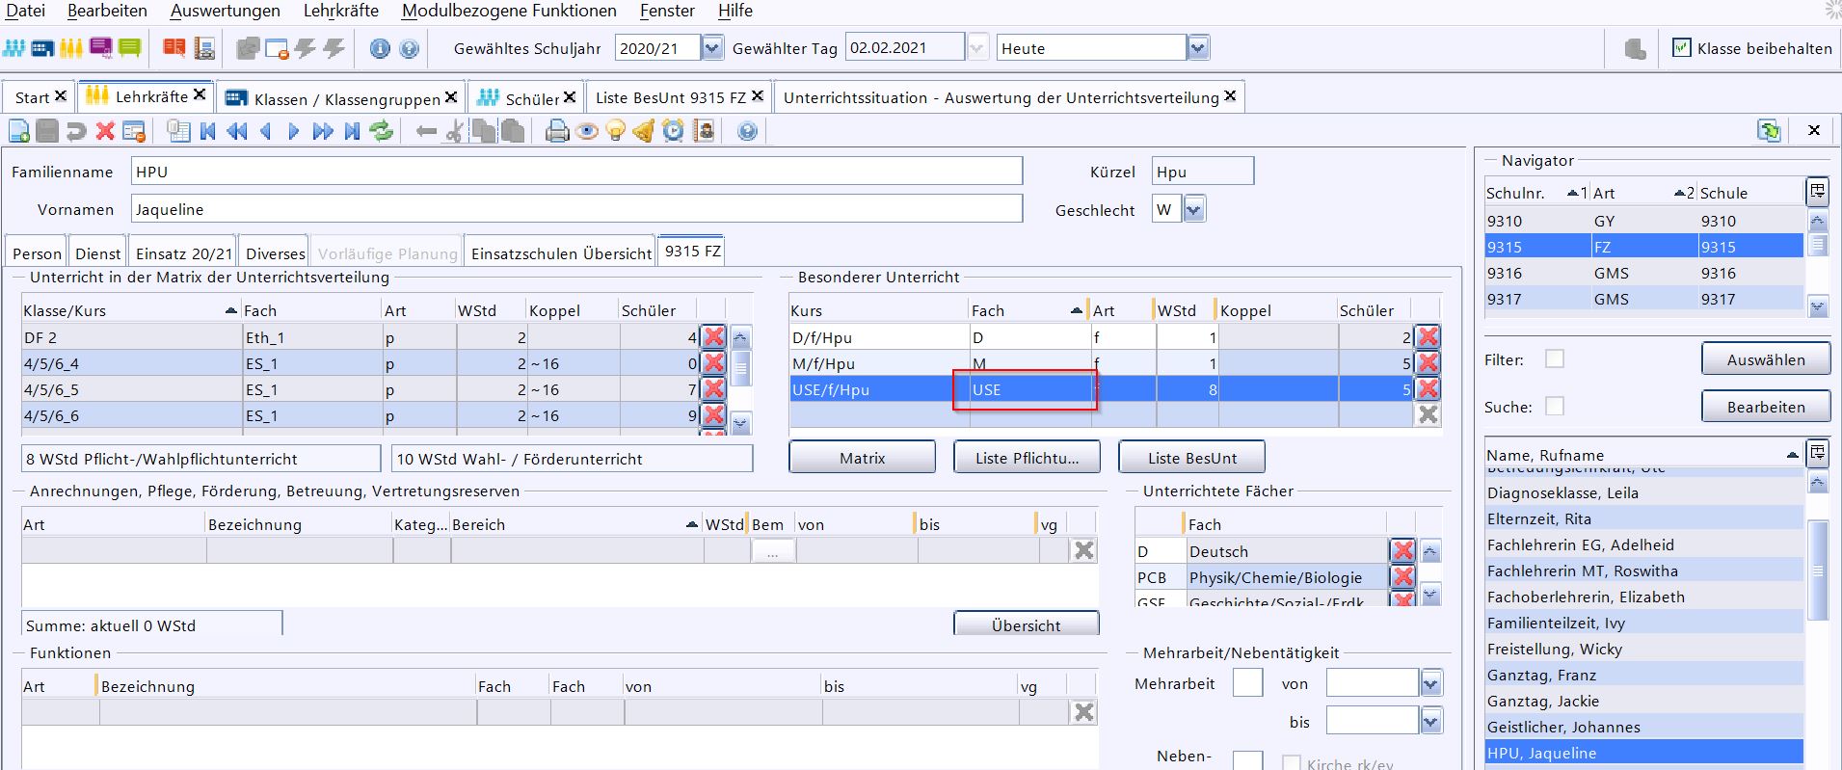Viewport: 1842px width, 770px height.
Task: Open the Hilfe menu
Action: pyautogui.click(x=735, y=11)
